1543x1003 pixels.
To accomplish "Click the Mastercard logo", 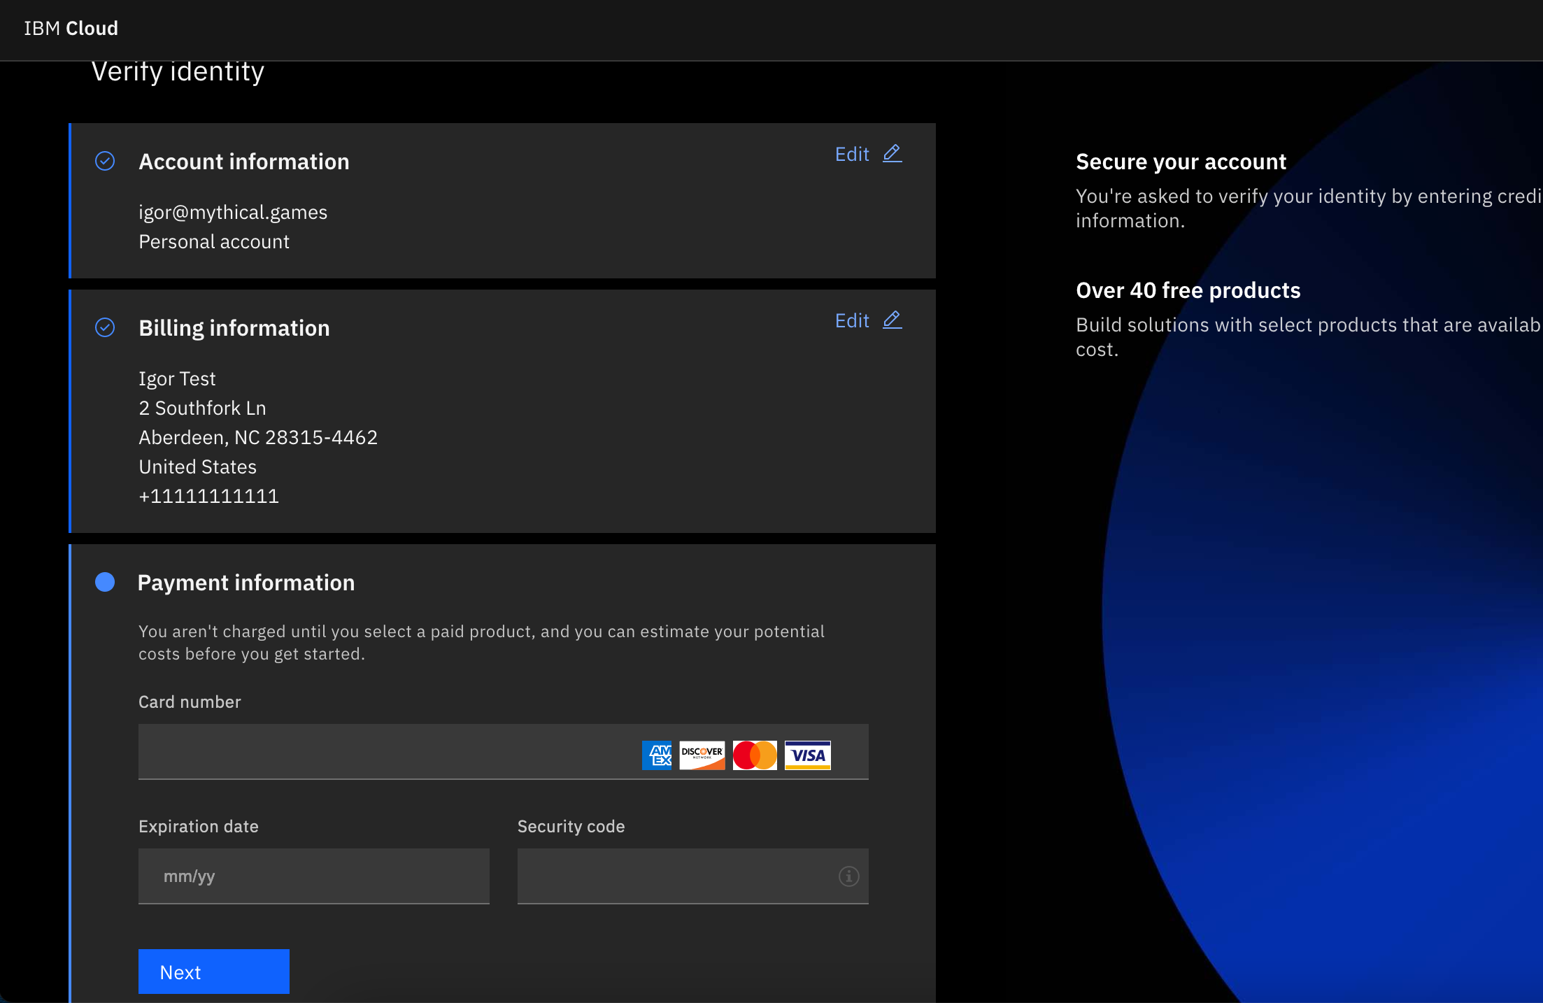I will click(755, 755).
